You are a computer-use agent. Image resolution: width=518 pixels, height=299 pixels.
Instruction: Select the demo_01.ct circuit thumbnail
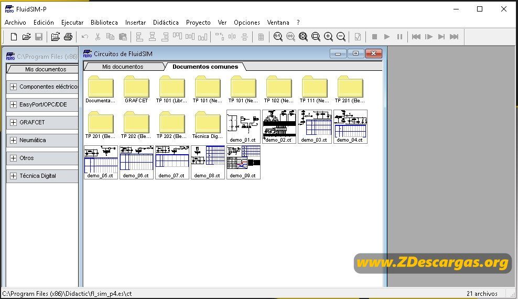[243, 127]
